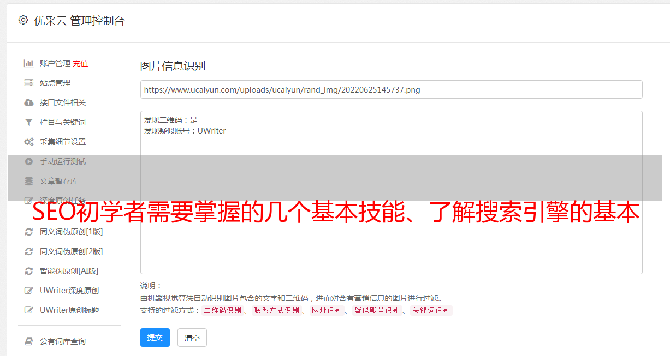Click the 发现二维码：是 result line
Image resolution: width=670 pixels, height=356 pixels.
click(171, 120)
